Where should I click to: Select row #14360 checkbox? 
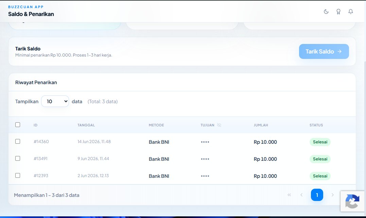(x=18, y=141)
